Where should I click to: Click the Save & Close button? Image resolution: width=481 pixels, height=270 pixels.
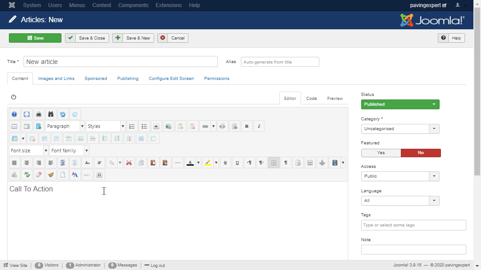[x=87, y=38]
